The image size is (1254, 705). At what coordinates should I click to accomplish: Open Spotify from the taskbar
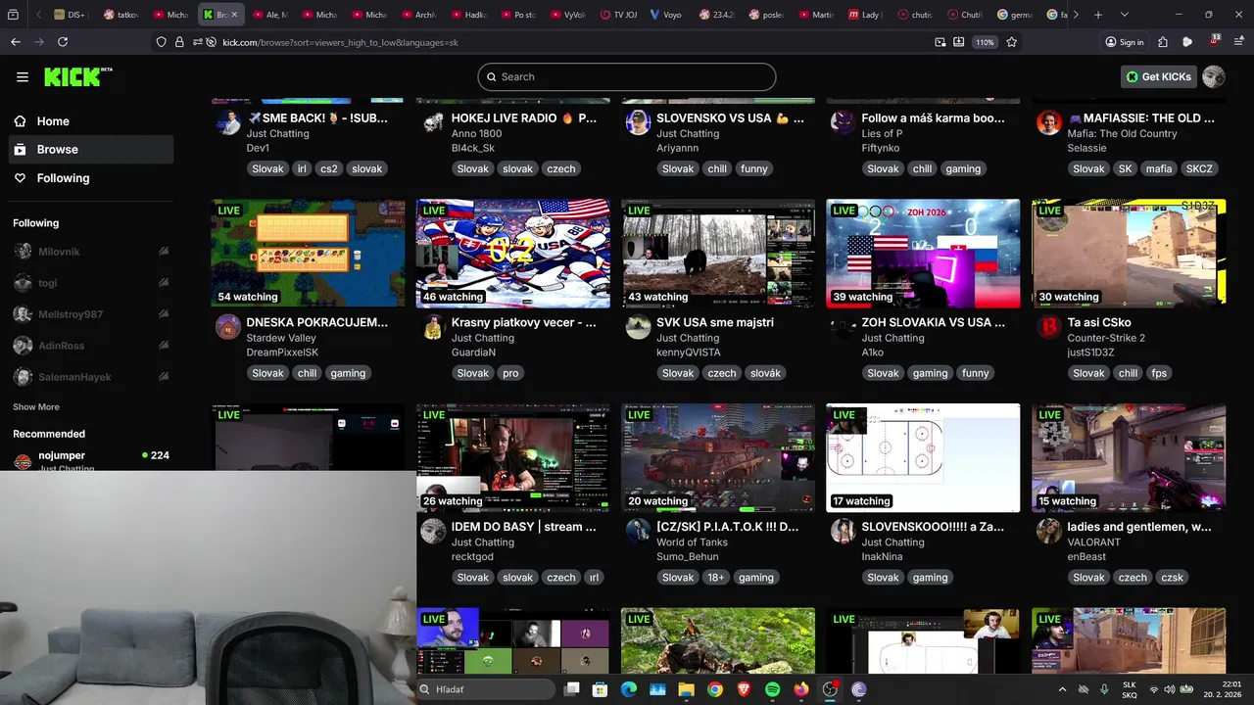click(772, 689)
